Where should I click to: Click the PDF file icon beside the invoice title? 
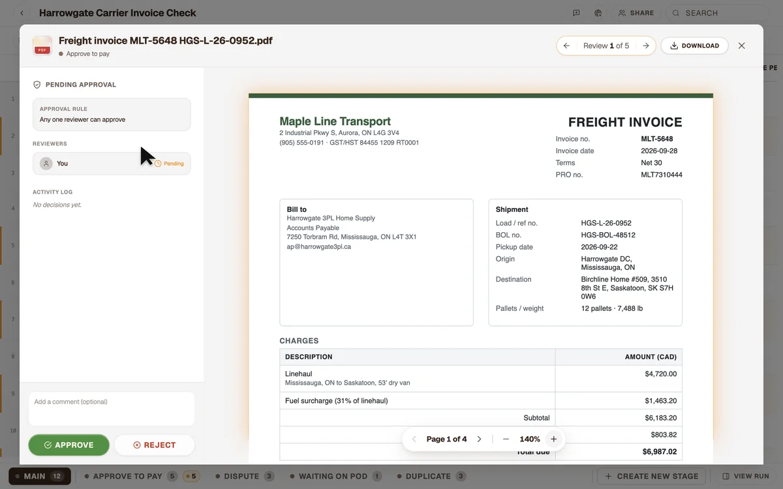(42, 46)
